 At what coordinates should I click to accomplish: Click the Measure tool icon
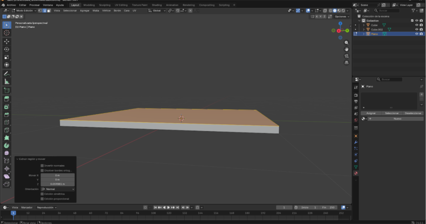point(7,82)
